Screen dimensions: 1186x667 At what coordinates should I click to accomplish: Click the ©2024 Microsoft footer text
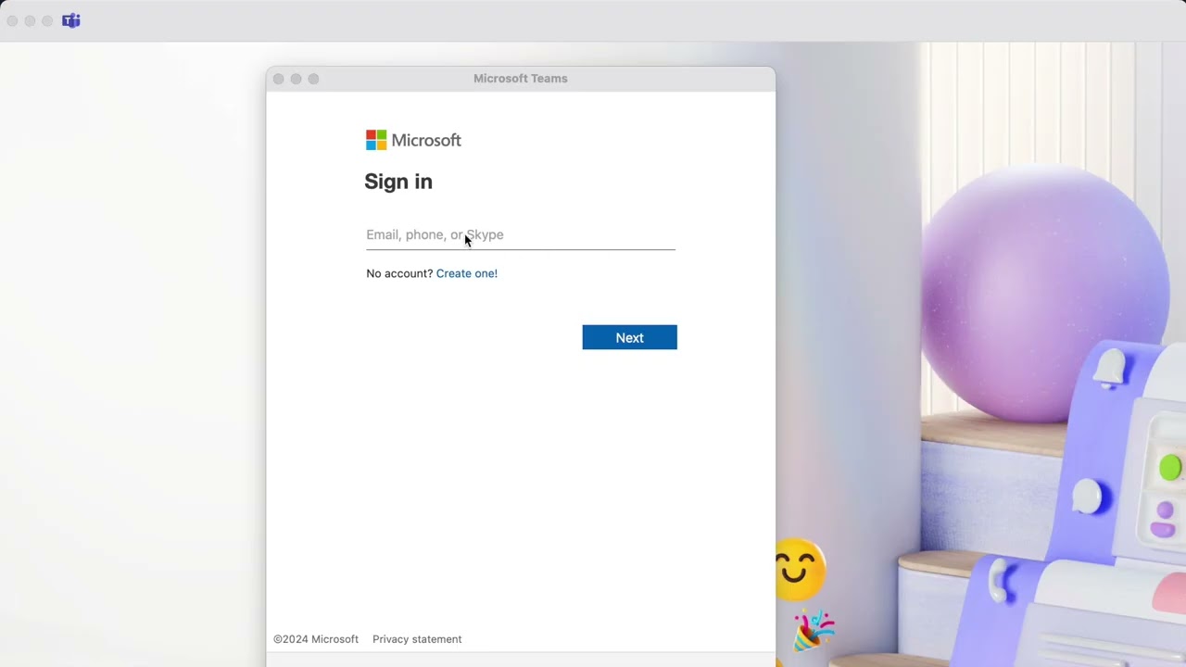click(x=316, y=639)
